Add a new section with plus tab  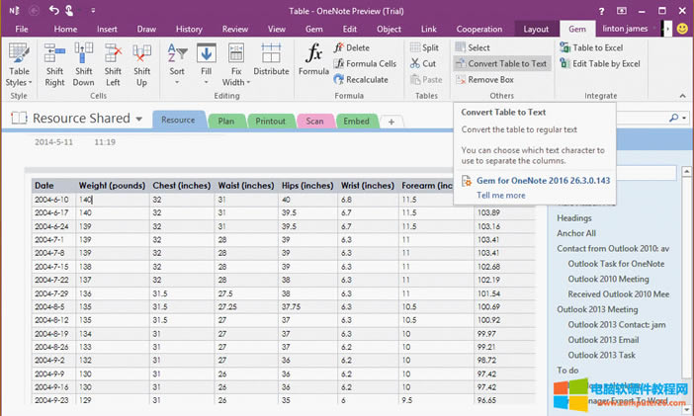(x=391, y=122)
